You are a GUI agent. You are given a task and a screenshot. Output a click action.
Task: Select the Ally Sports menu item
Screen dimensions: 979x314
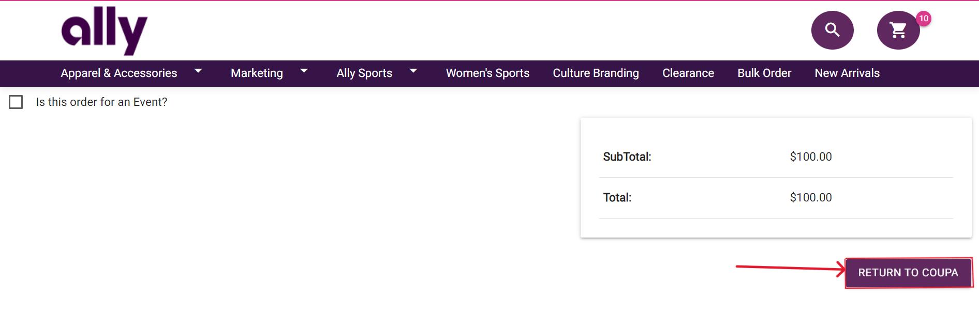point(364,73)
